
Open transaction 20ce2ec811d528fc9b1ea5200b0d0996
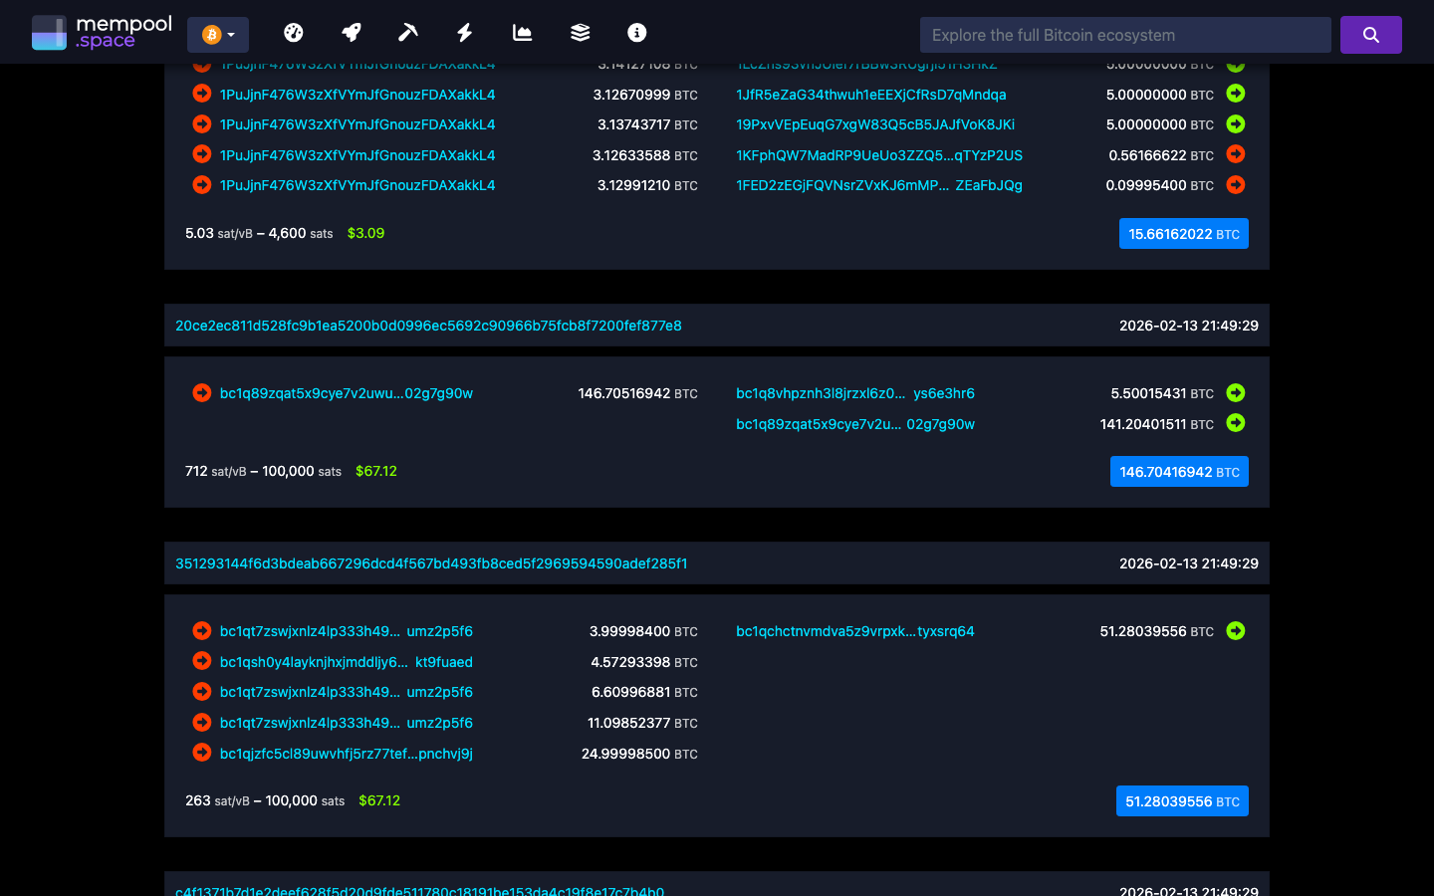(x=428, y=325)
